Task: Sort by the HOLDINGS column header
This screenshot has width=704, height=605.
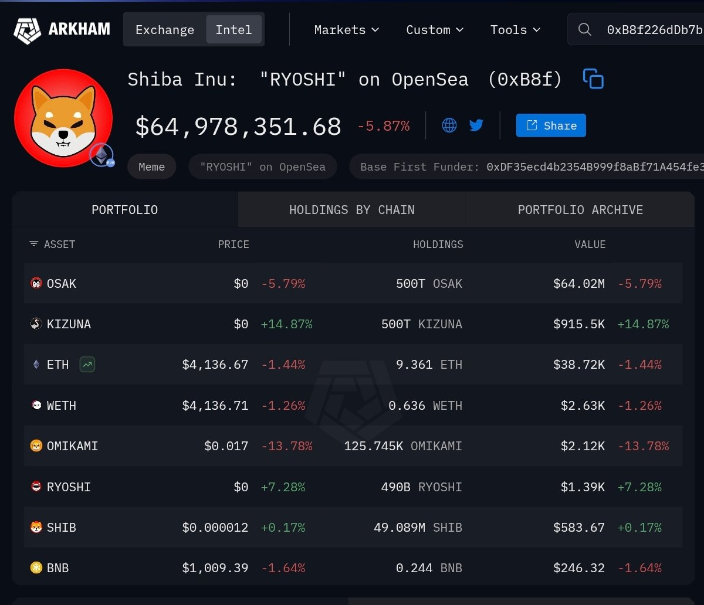Action: [438, 244]
